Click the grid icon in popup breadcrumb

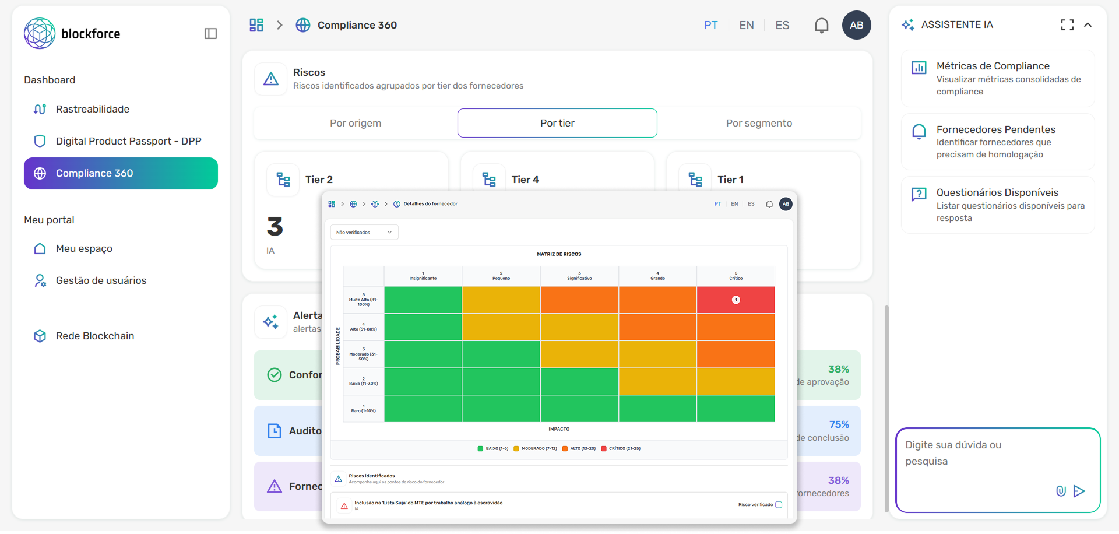click(332, 204)
